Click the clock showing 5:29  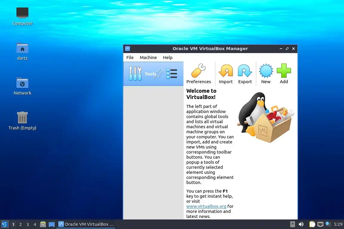pyautogui.click(x=338, y=224)
